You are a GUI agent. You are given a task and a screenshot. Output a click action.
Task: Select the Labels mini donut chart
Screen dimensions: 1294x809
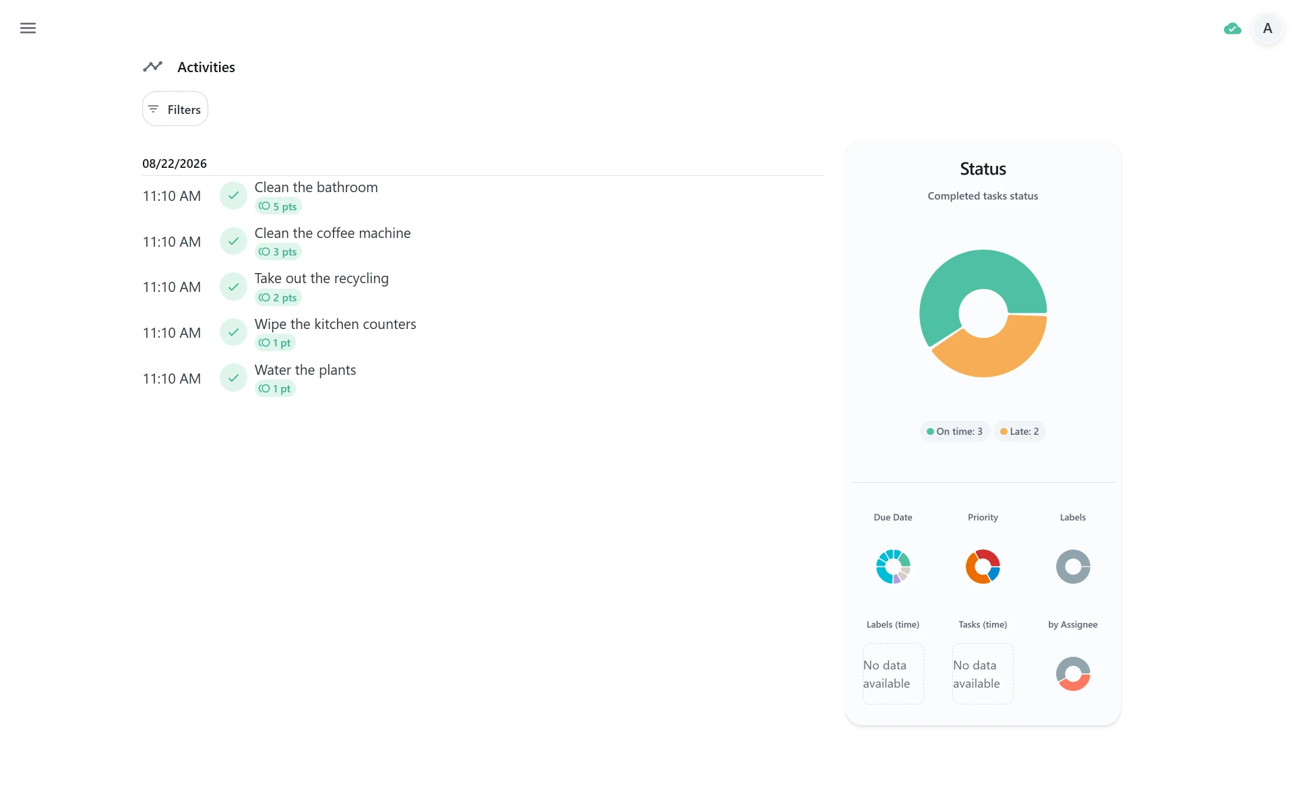click(x=1073, y=566)
